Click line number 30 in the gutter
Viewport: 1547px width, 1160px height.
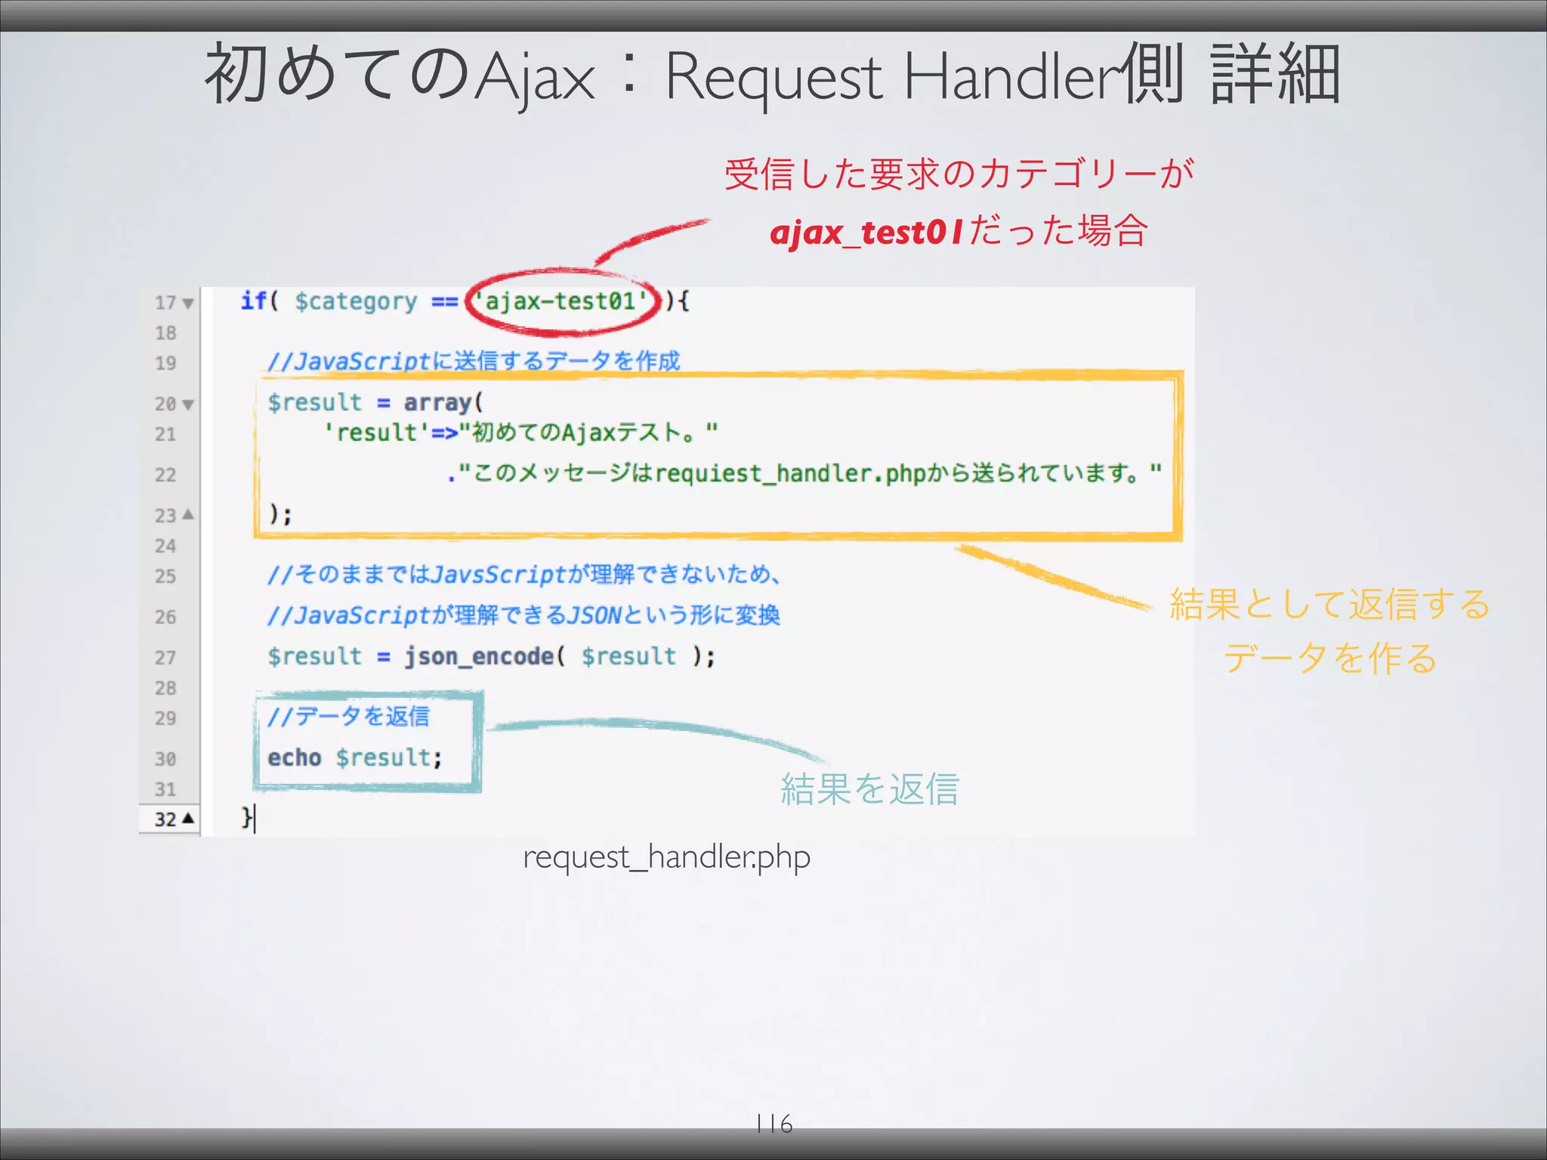165,759
